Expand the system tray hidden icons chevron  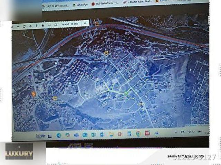(x=176, y=132)
